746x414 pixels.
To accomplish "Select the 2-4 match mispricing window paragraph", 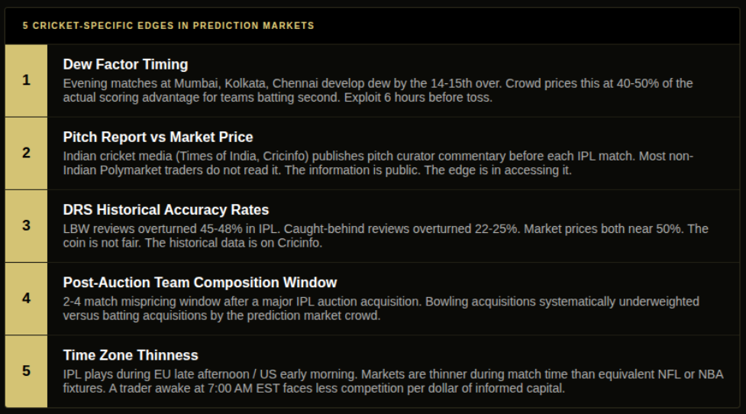I will pyautogui.click(x=380, y=309).
